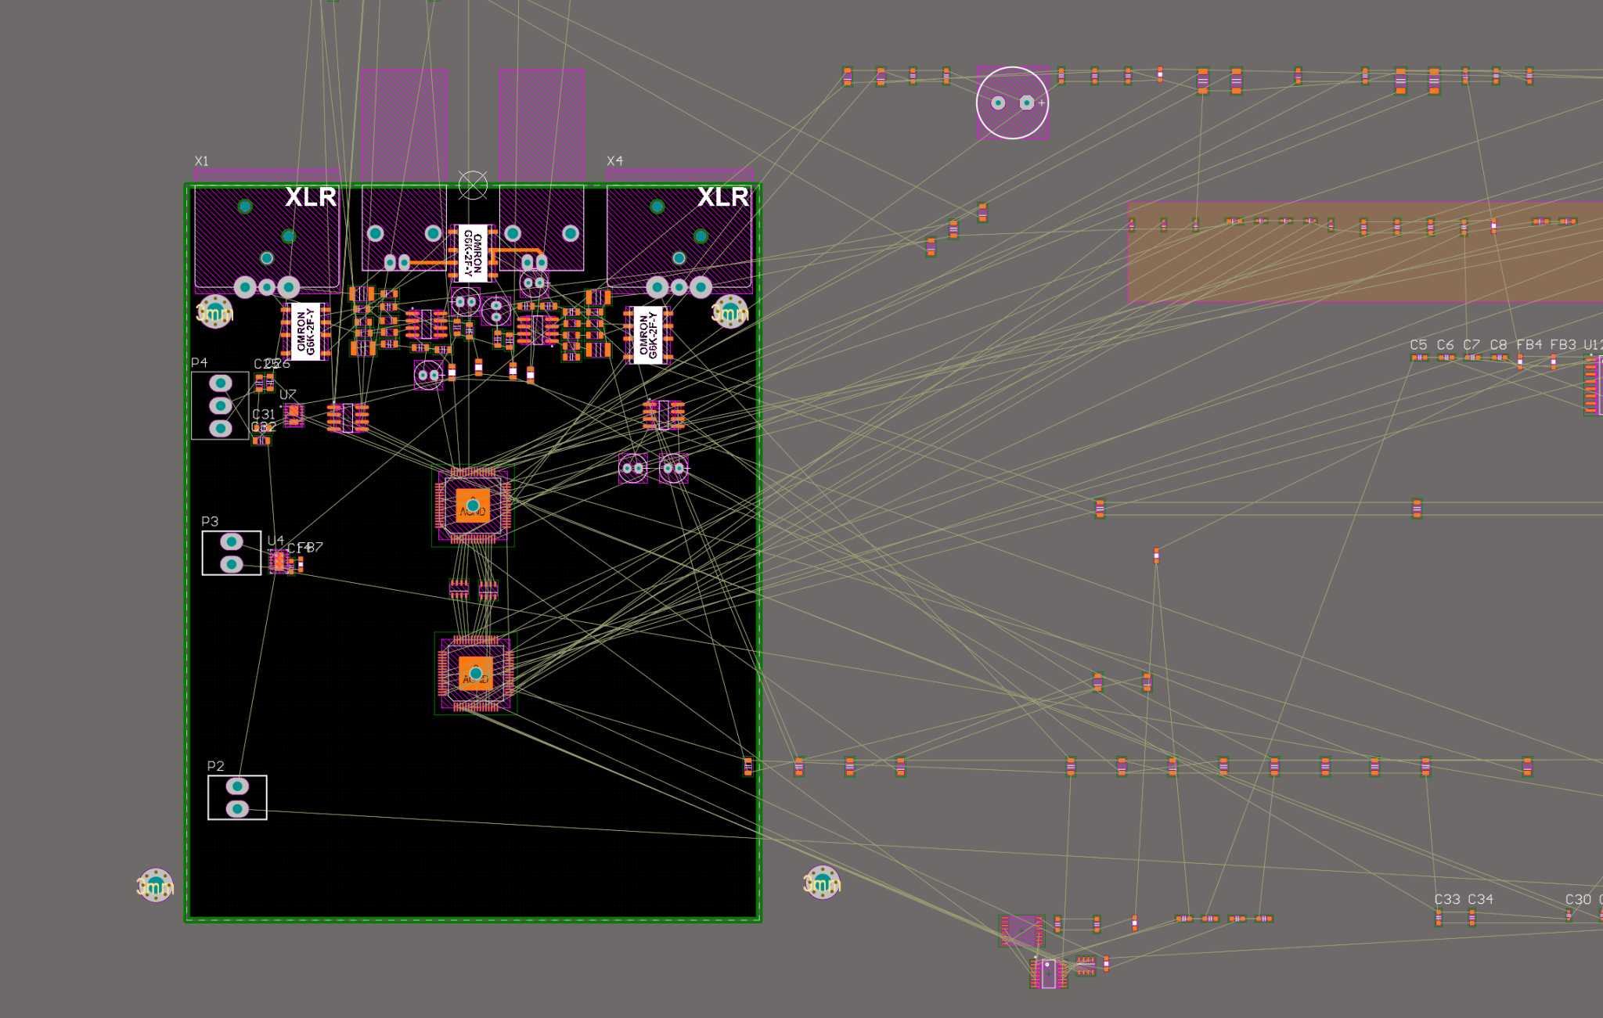Click the X1 designator label

pos(202,161)
